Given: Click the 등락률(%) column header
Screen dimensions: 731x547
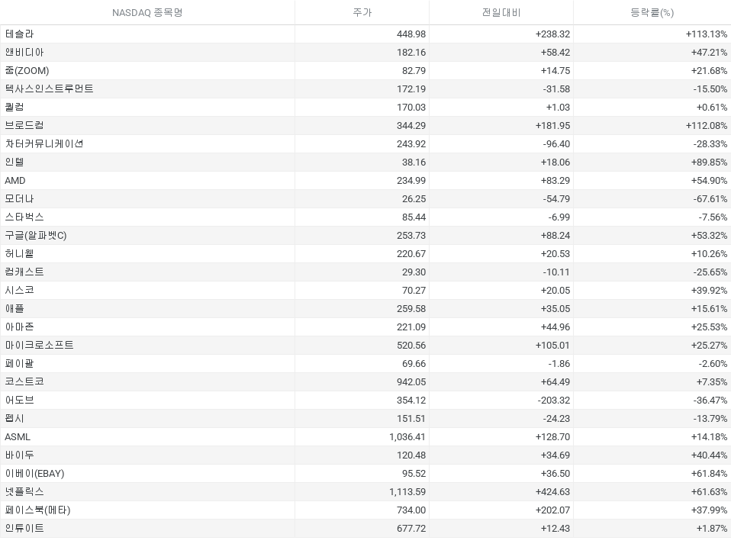Looking at the screenshot, I should point(652,12).
